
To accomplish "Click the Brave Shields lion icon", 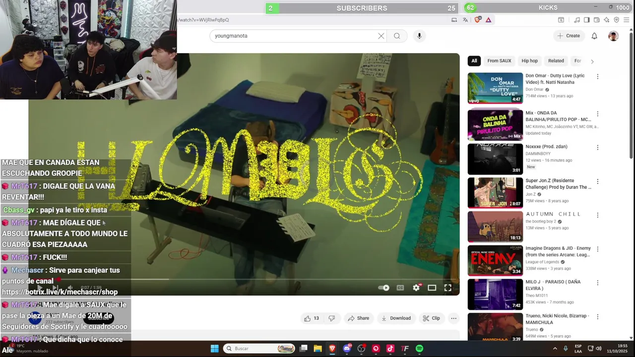I will [478, 20].
